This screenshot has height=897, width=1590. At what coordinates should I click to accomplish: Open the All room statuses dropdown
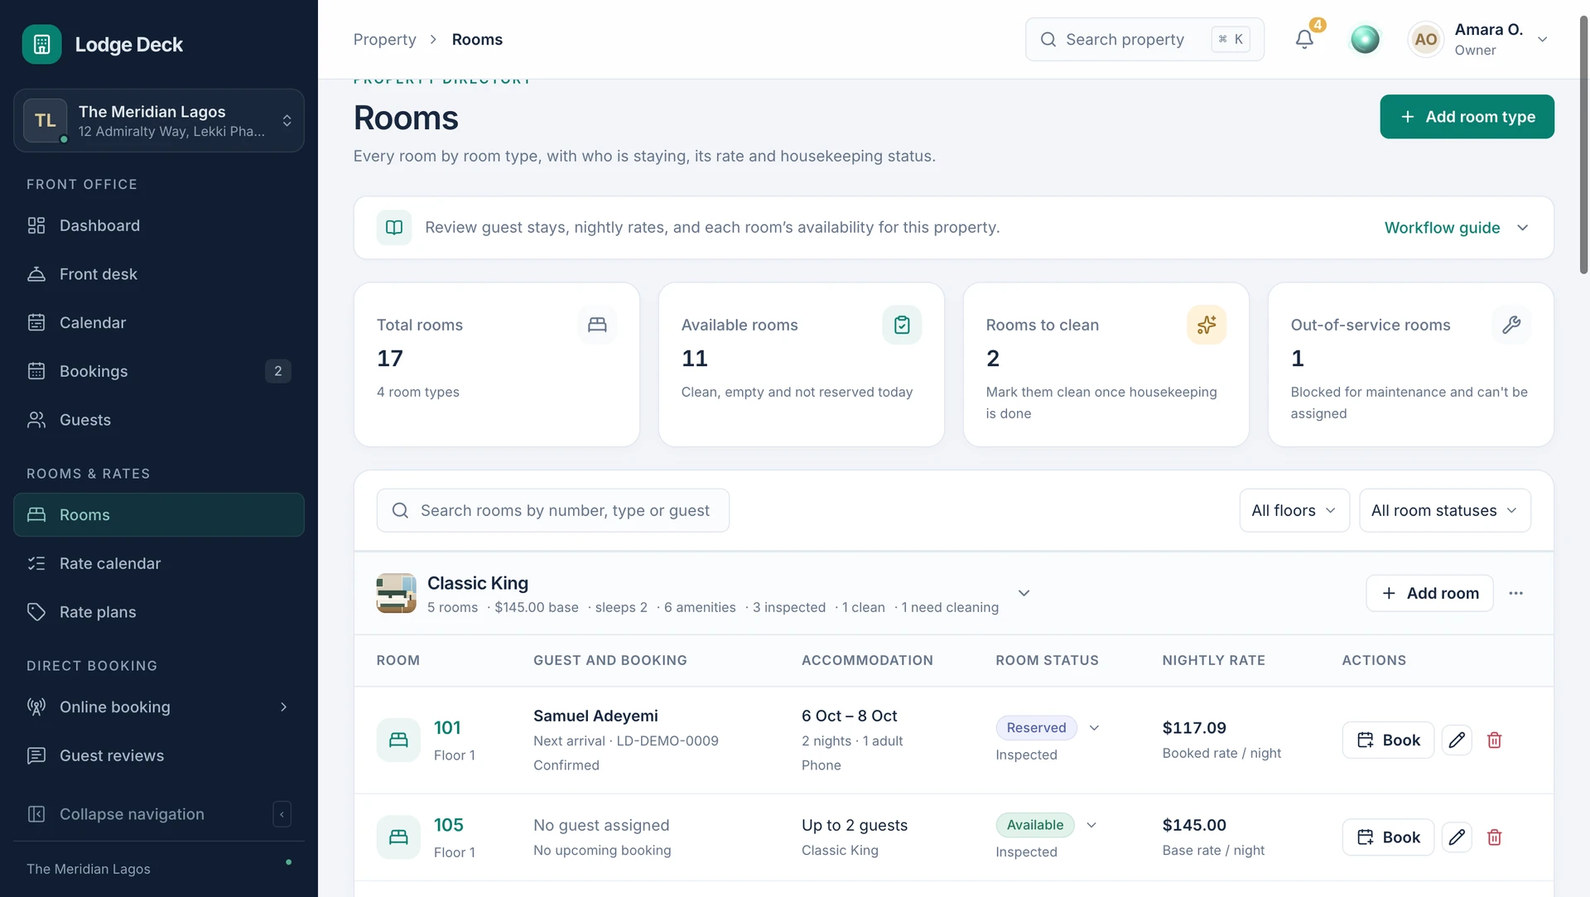[1444, 510]
